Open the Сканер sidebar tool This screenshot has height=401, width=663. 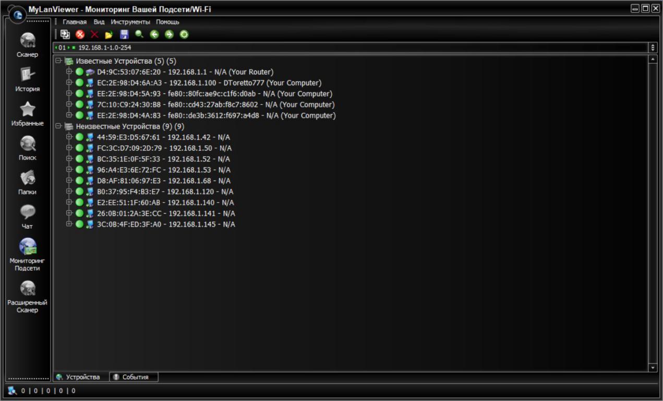(x=28, y=44)
